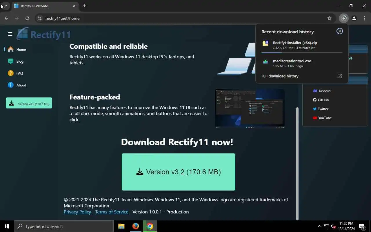Viewport: 371px width, 232px height.
Task: Reload the page
Action: [x=27, y=18]
